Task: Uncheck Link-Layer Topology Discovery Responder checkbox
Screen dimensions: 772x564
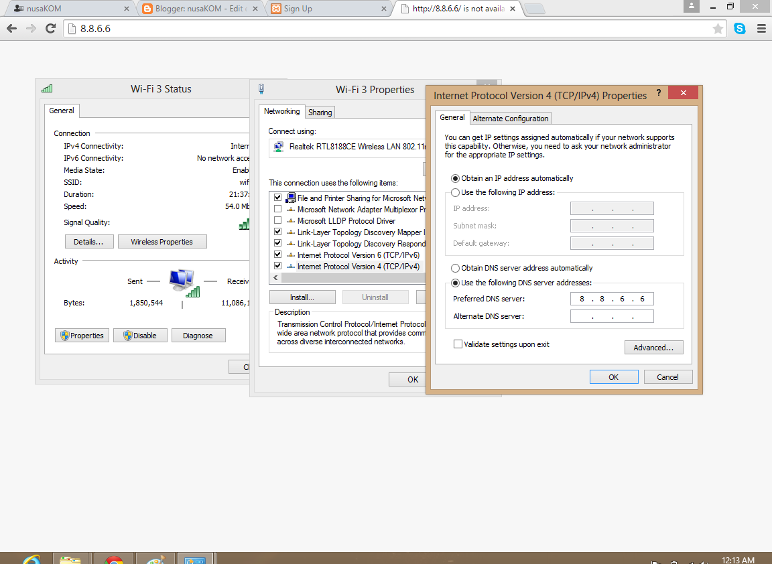Action: (277, 243)
